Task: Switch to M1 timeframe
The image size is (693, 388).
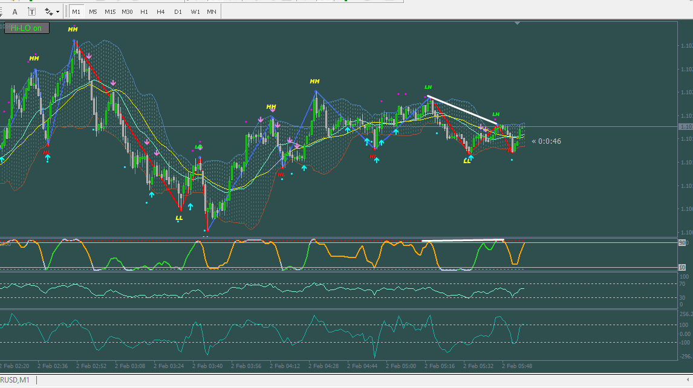Action: click(76, 11)
